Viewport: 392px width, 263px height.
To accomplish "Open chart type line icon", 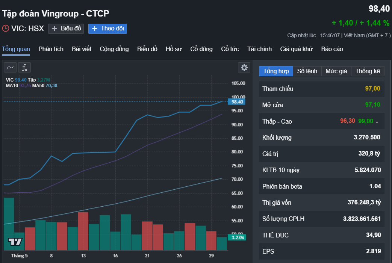I will [10, 68].
